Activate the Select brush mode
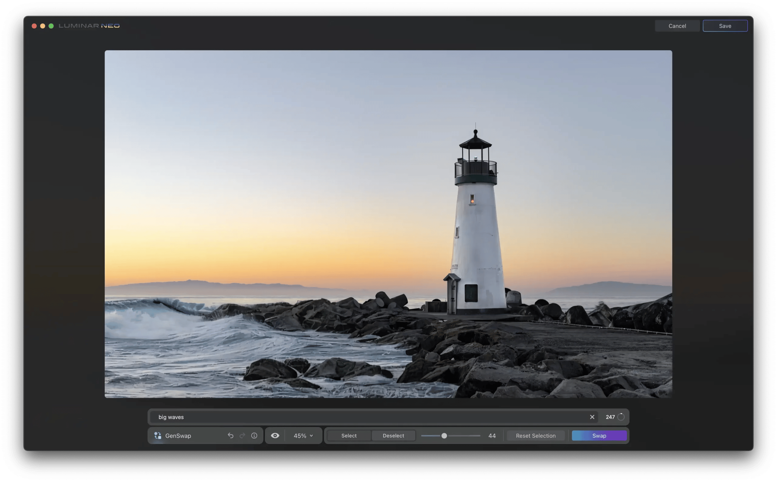This screenshot has height=482, width=777. 349,436
